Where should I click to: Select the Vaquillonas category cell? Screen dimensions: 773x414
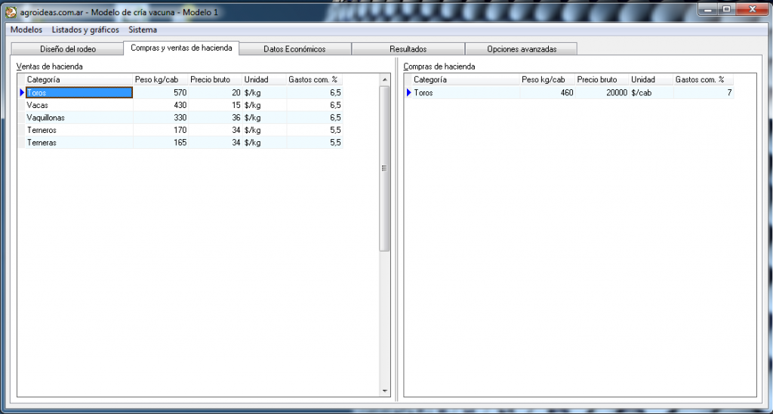[x=79, y=117]
